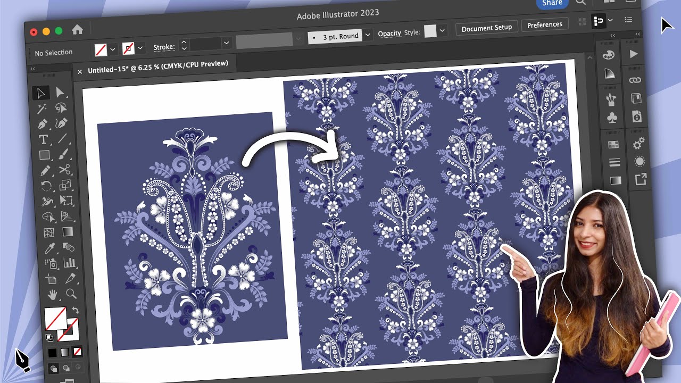Open the Libraries panel icon
Screen dimensions: 681x383
pyautogui.click(x=636, y=98)
